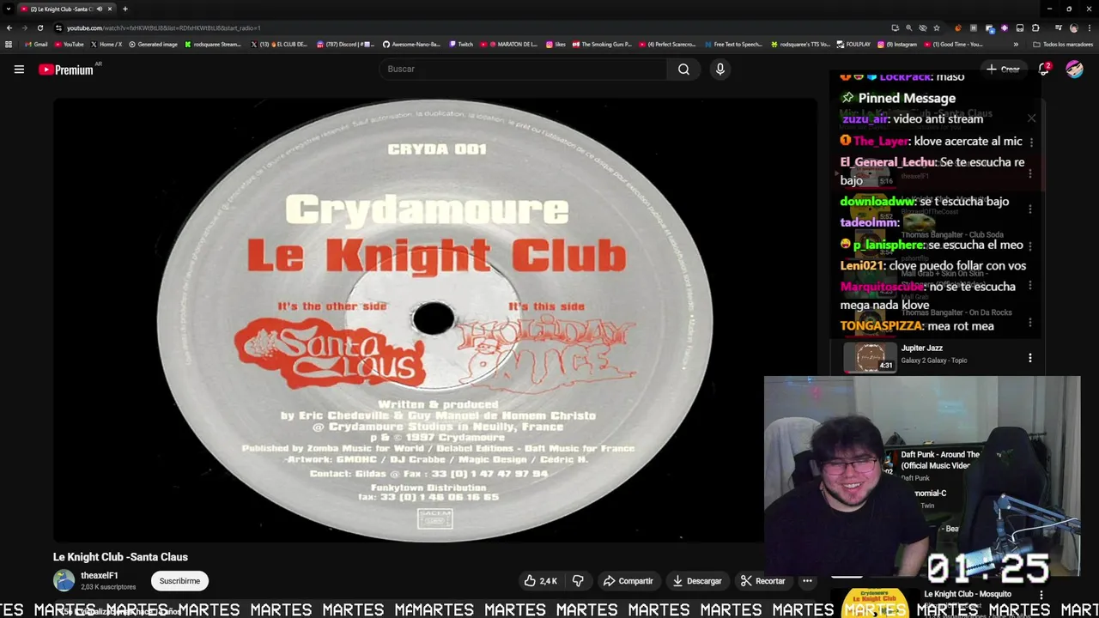Open the apps grid in bookmarks bar
This screenshot has width=1099, height=618.
point(9,45)
